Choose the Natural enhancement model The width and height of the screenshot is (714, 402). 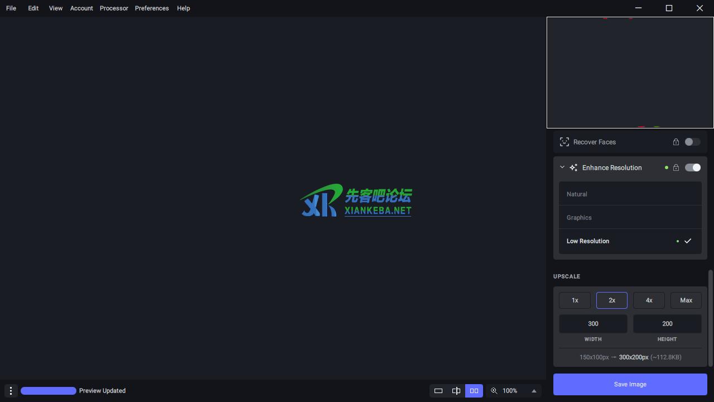point(577,194)
